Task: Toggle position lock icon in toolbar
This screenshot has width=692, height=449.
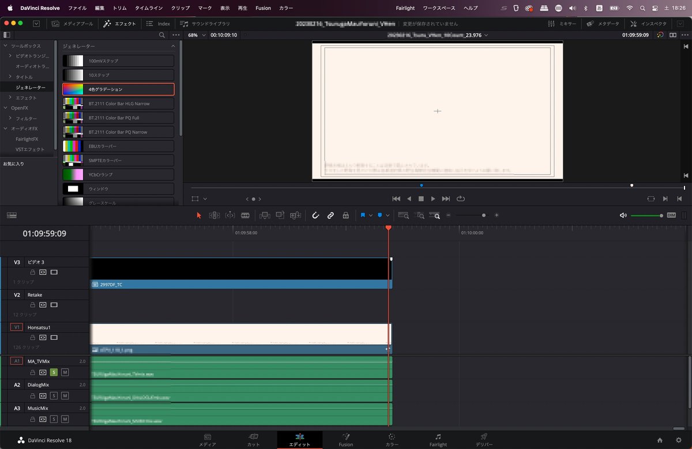Action: click(345, 215)
